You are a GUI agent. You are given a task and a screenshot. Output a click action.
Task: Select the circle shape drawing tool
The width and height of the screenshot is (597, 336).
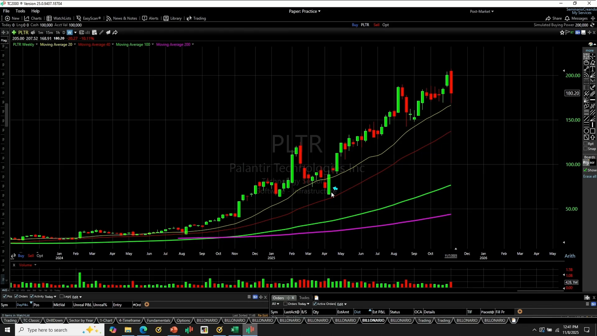point(586,131)
